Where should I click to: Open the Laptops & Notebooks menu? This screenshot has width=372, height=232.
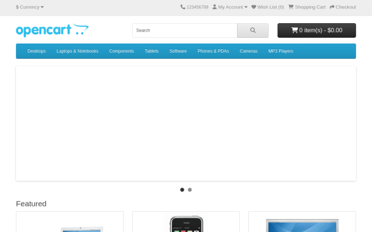pyautogui.click(x=77, y=51)
